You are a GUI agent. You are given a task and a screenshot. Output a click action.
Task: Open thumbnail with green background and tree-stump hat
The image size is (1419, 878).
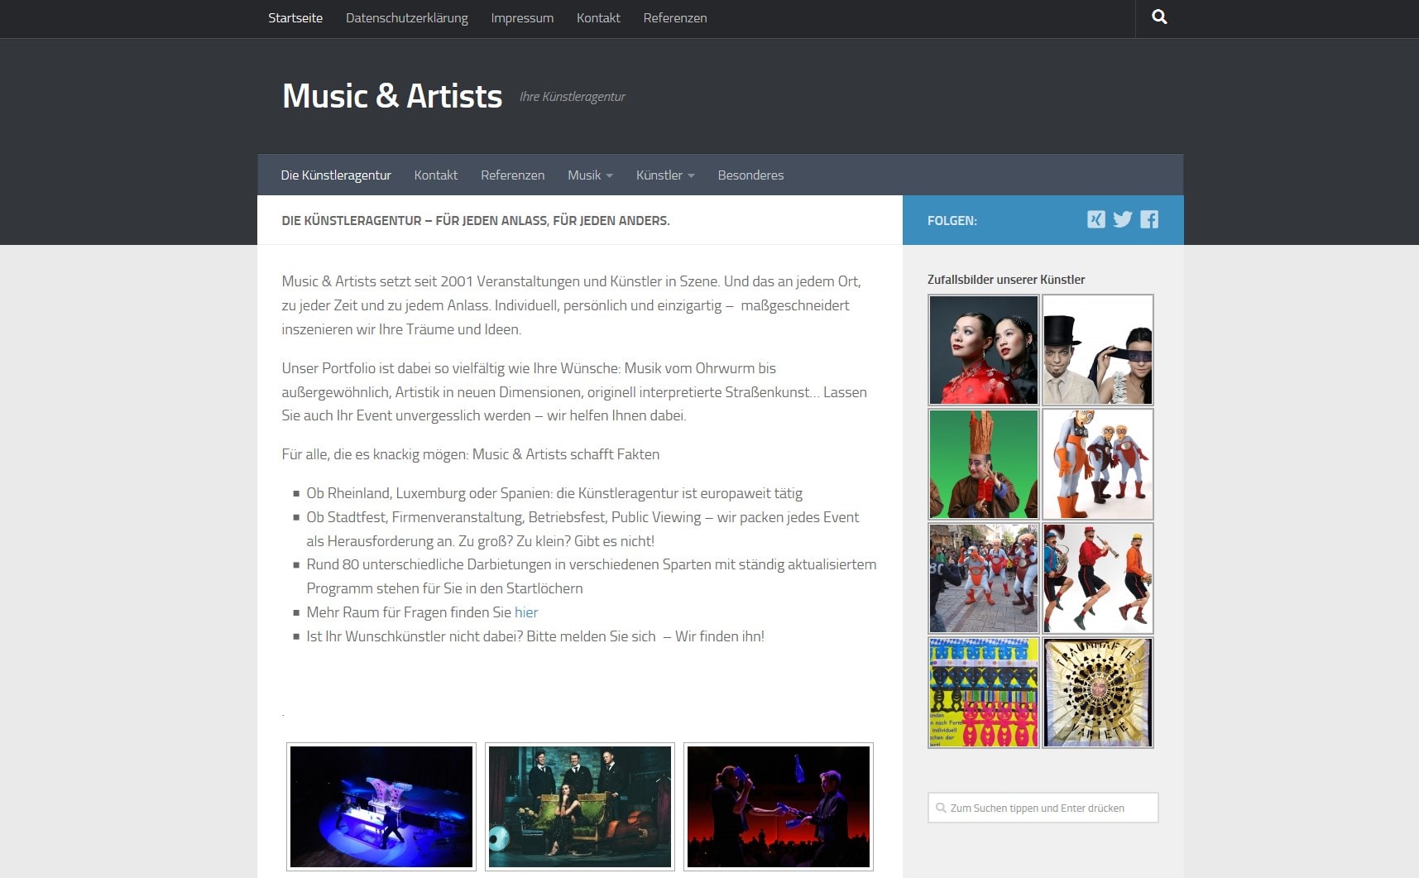point(983,463)
